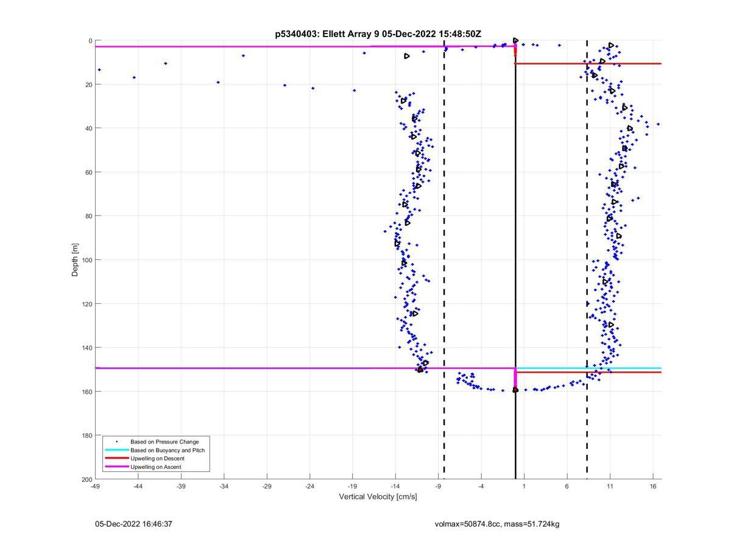Click the magenta line sample in the legend

click(116, 467)
